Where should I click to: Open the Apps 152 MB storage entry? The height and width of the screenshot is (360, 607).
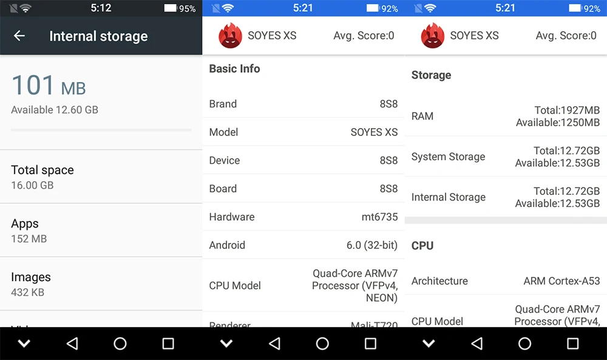point(101,230)
